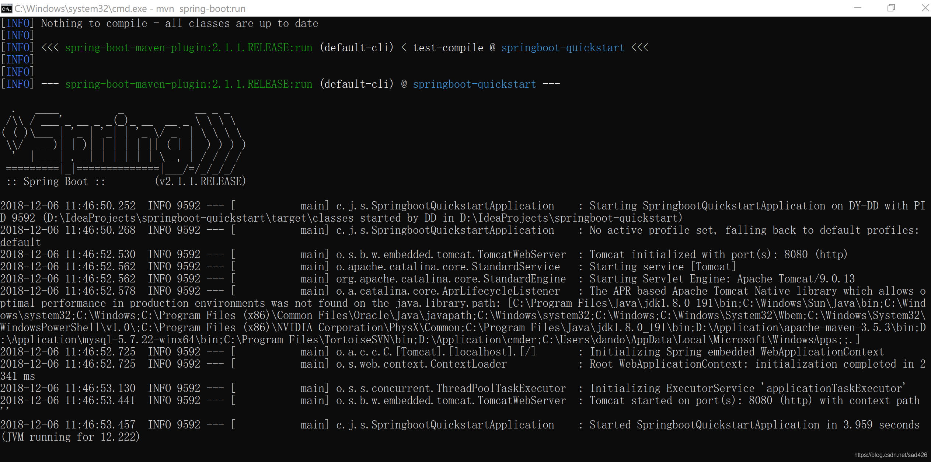Click 'Nothing to compile - all classes are up to date'
931x462 pixels.
[x=179, y=24]
